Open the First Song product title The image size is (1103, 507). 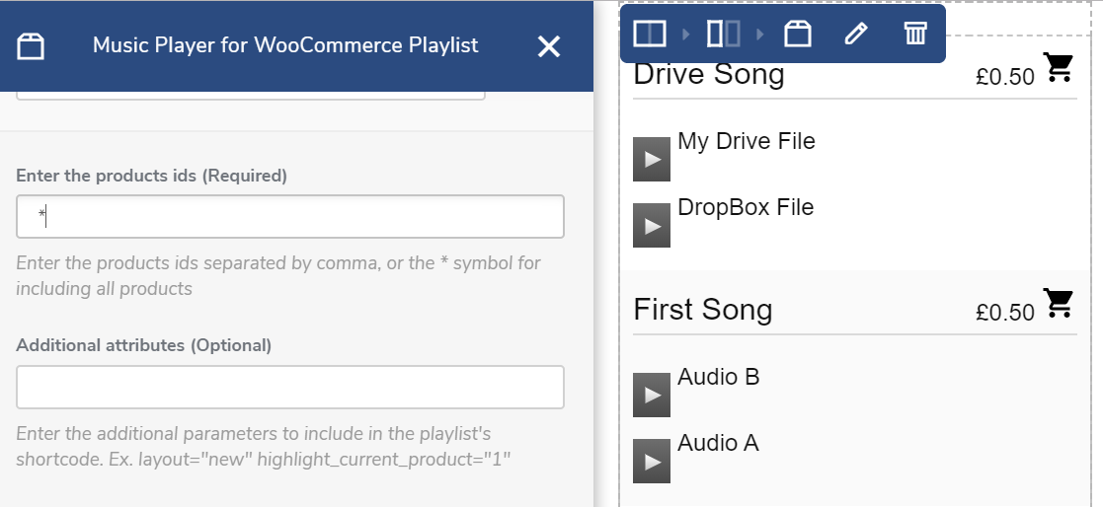[703, 310]
